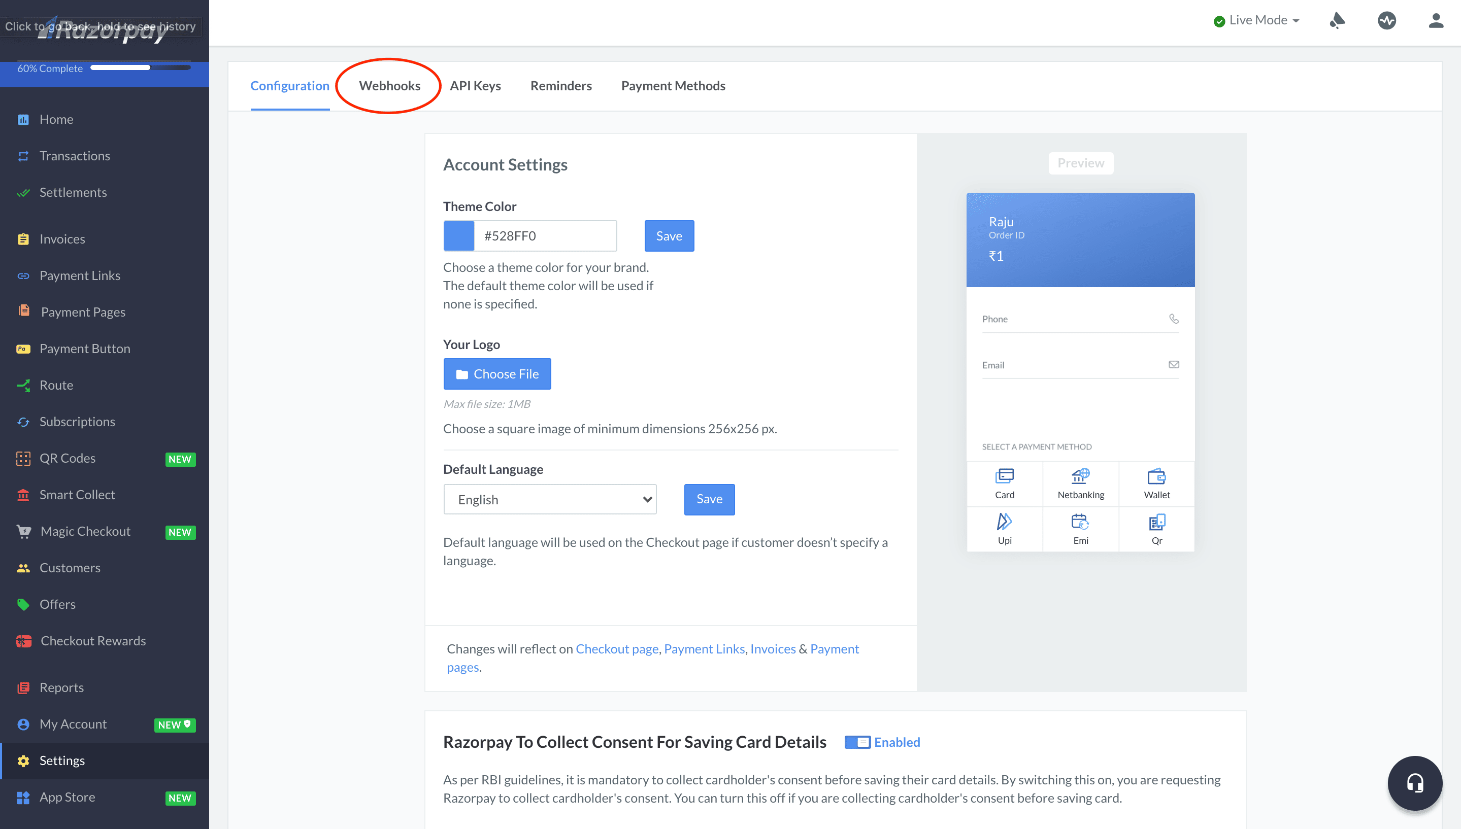Image resolution: width=1461 pixels, height=829 pixels.
Task: Select Upi in checkout preview
Action: point(1004,529)
